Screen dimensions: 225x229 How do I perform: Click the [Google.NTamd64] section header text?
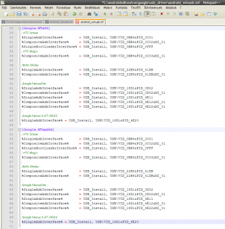click(38, 130)
